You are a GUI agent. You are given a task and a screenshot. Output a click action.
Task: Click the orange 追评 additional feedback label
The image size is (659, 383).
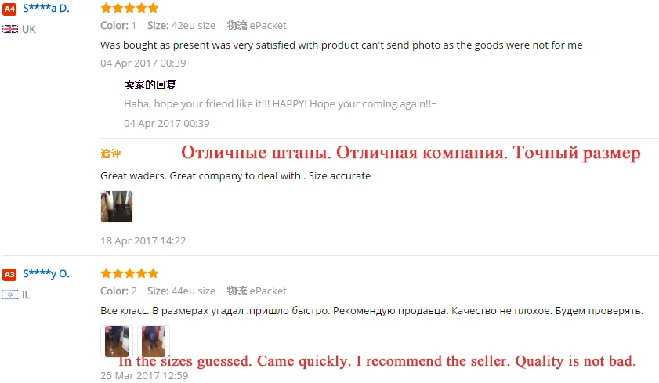110,154
